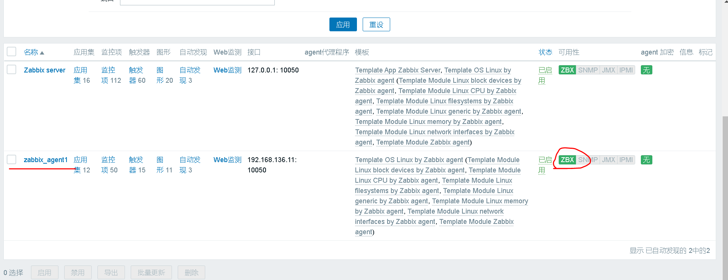This screenshot has width=728, height=280.
Task: Click 无 encryption badge for zabbix_agent1
Action: (646, 160)
